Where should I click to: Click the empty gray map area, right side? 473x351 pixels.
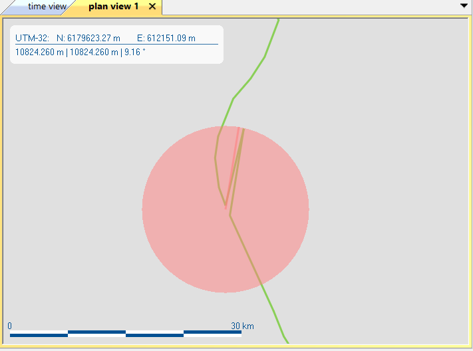[393, 199]
